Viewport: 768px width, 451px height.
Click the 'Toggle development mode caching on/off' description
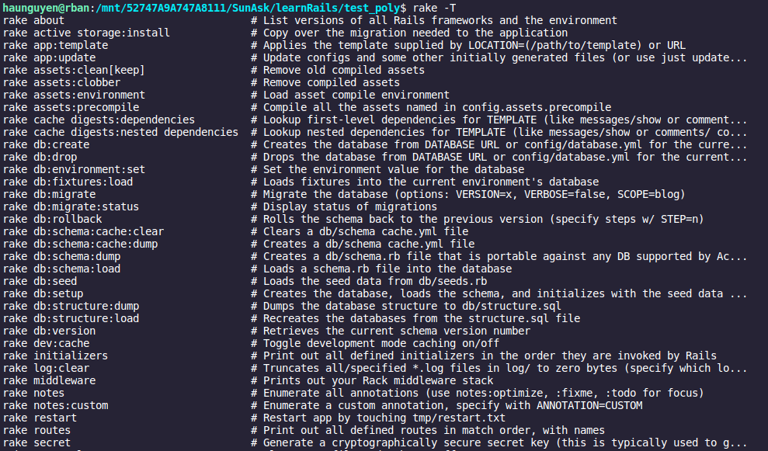click(x=382, y=343)
